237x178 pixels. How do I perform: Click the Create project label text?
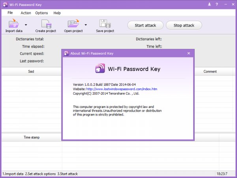click(x=46, y=31)
